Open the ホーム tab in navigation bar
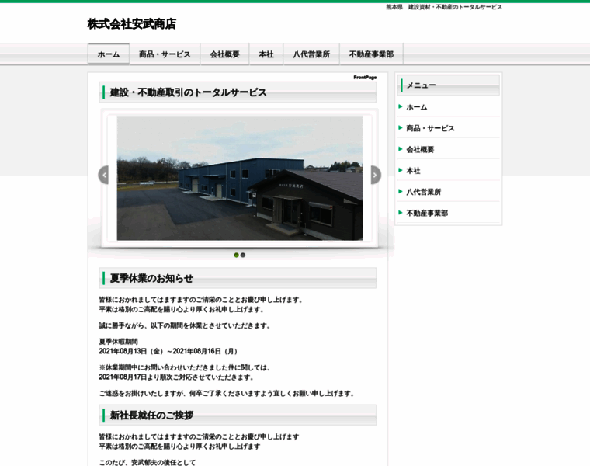Viewport: 590px width, 466px height. [109, 54]
